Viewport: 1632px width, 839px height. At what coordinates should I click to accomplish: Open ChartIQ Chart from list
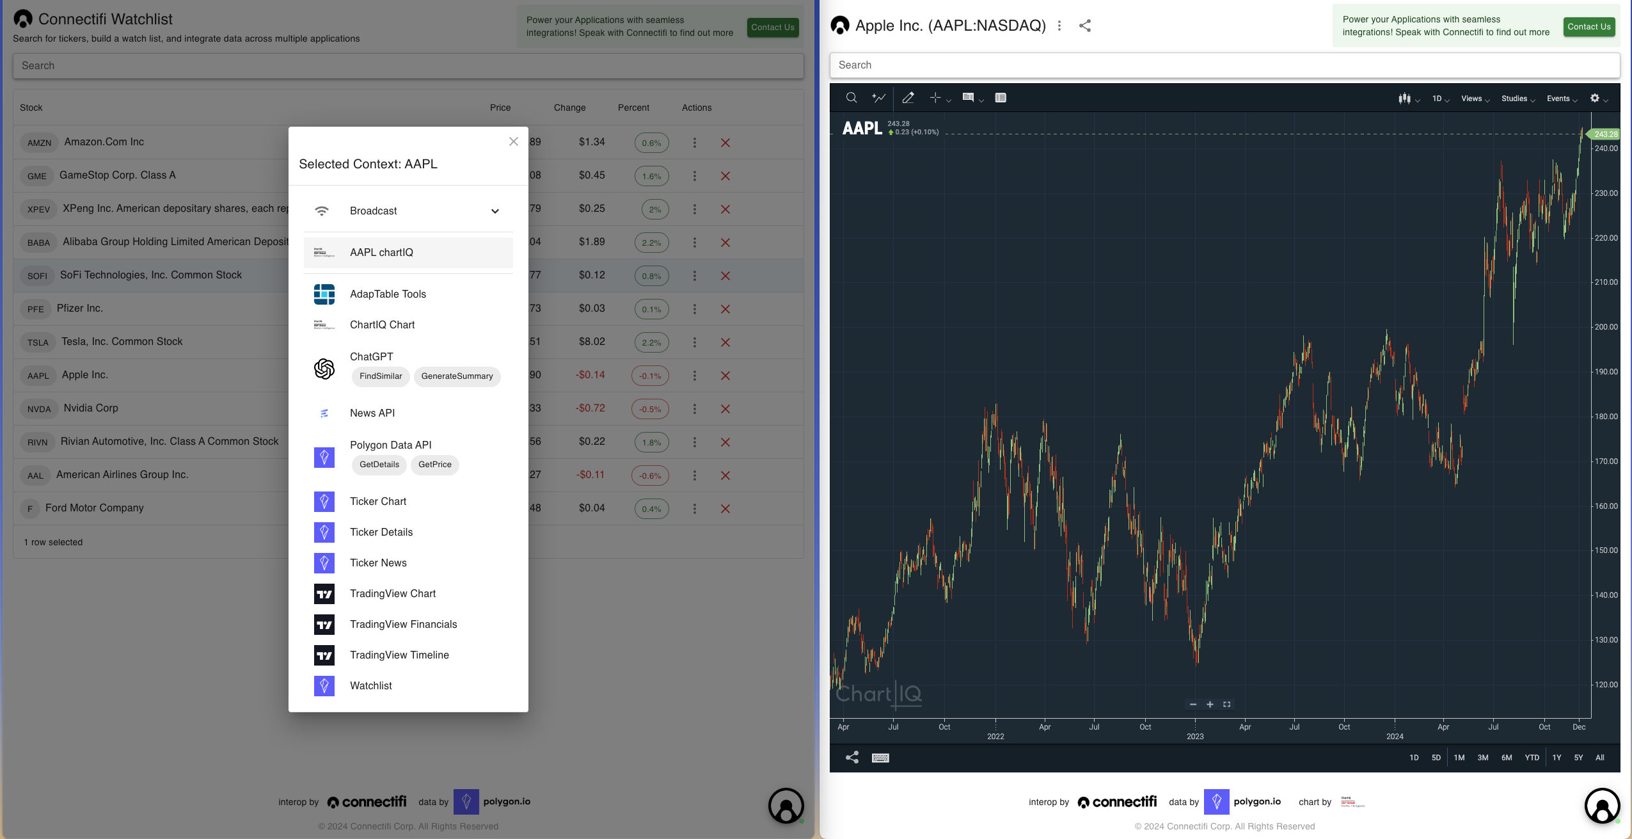[x=408, y=324]
